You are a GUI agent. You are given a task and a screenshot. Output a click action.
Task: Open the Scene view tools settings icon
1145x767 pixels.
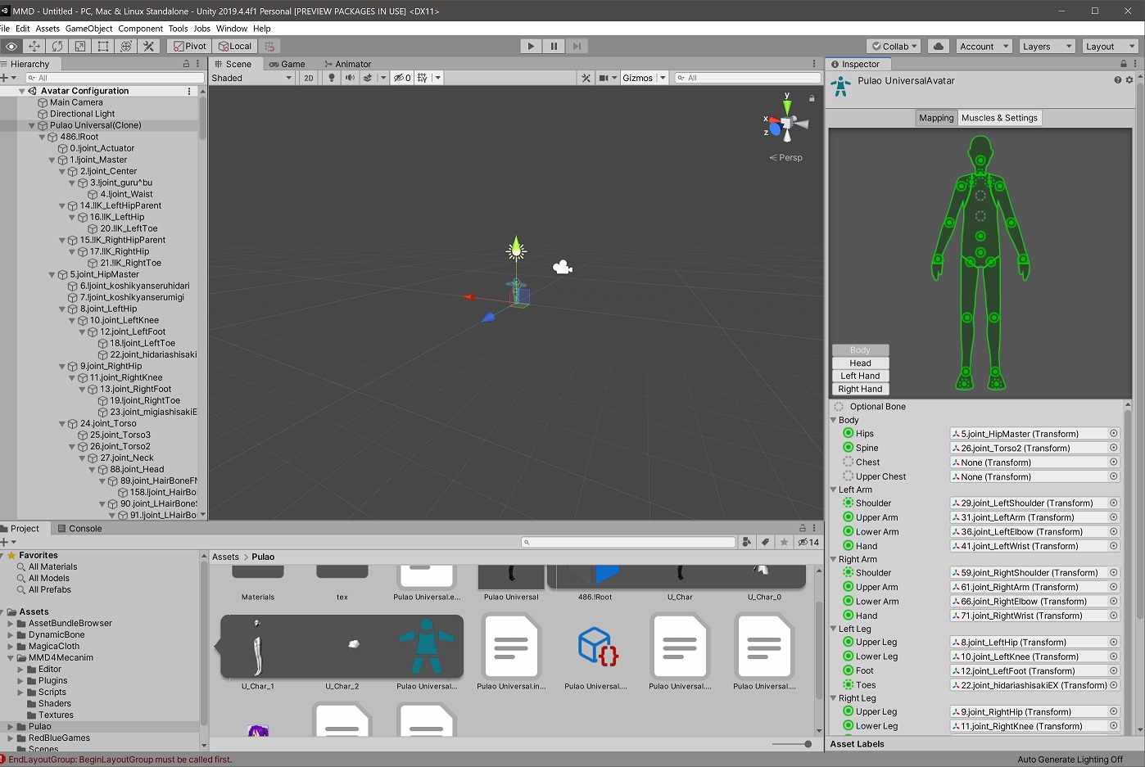[586, 78]
